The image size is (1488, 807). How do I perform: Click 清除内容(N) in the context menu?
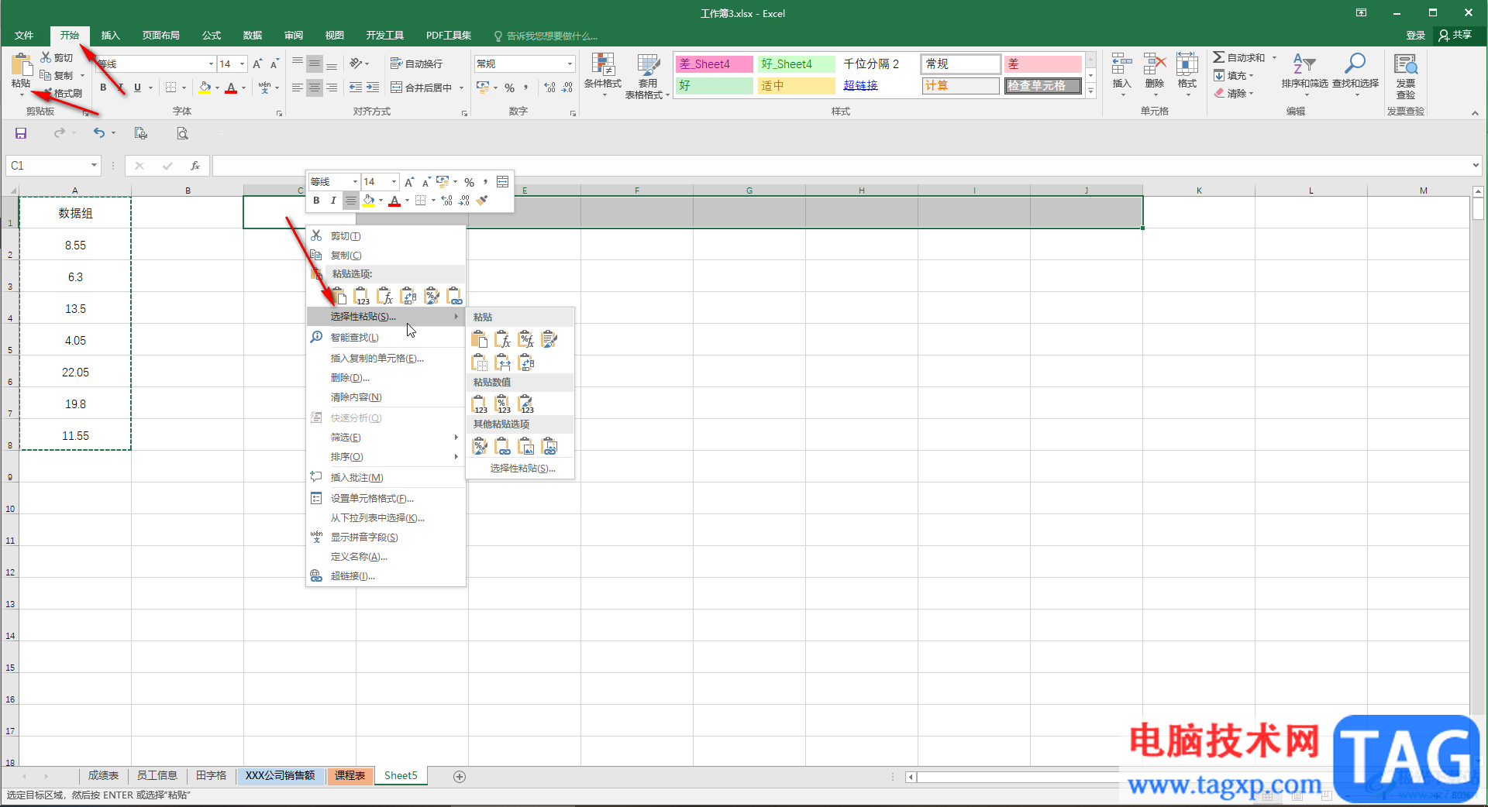pyautogui.click(x=356, y=397)
